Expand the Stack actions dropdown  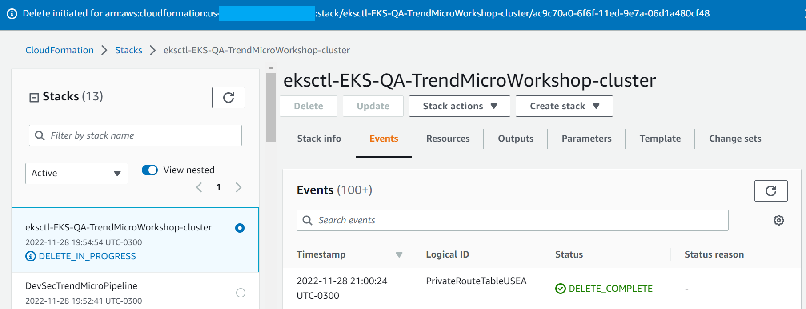pyautogui.click(x=460, y=106)
